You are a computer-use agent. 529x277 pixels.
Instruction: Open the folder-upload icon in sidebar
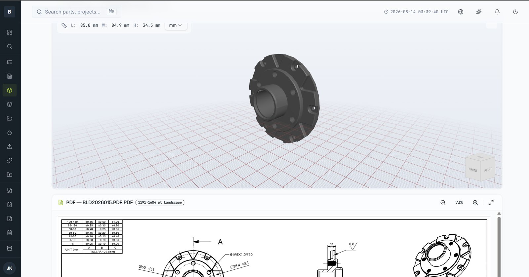(10, 175)
